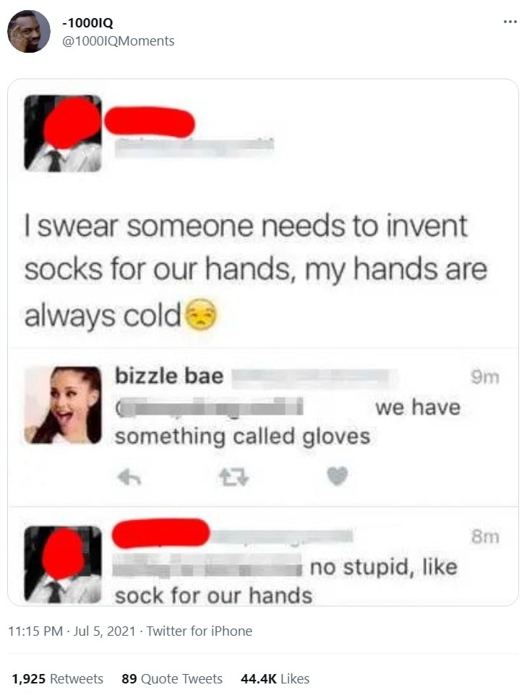
Task: Click the redacted avatar on the top tweet
Action: point(63,133)
